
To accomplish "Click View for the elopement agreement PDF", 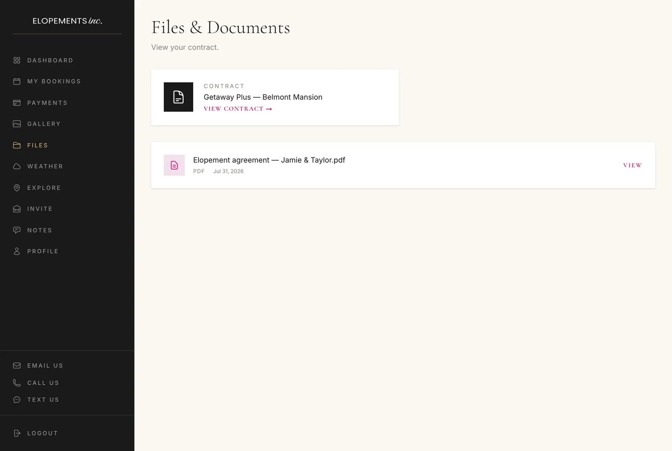I will click(x=633, y=165).
